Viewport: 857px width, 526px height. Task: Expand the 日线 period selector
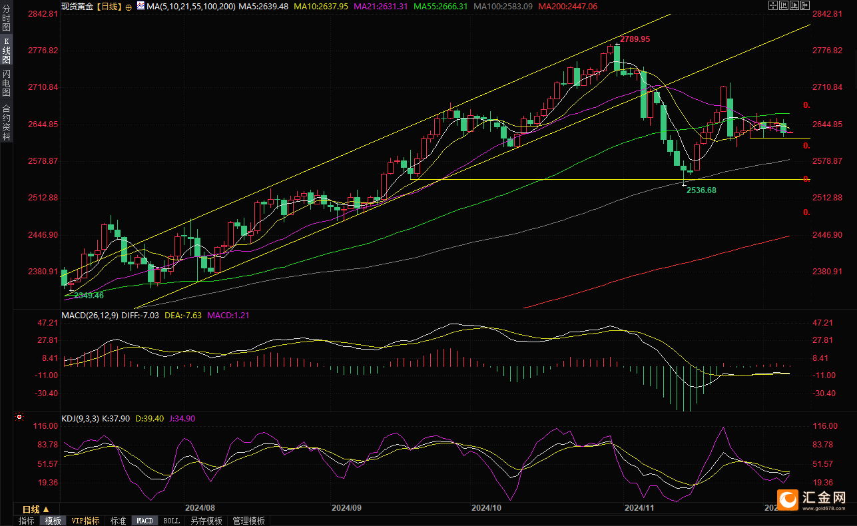click(36, 509)
